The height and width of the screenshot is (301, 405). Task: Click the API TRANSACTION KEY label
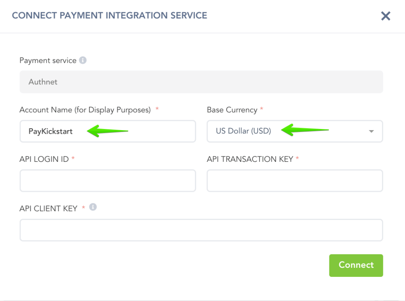[x=250, y=159]
